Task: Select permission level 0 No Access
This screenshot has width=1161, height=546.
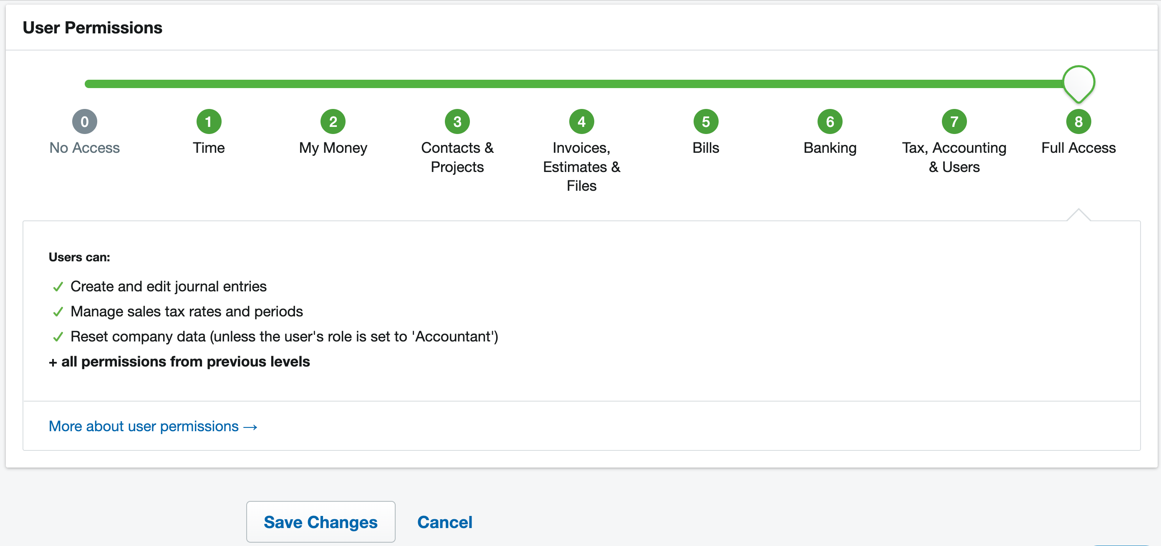Action: pyautogui.click(x=84, y=121)
